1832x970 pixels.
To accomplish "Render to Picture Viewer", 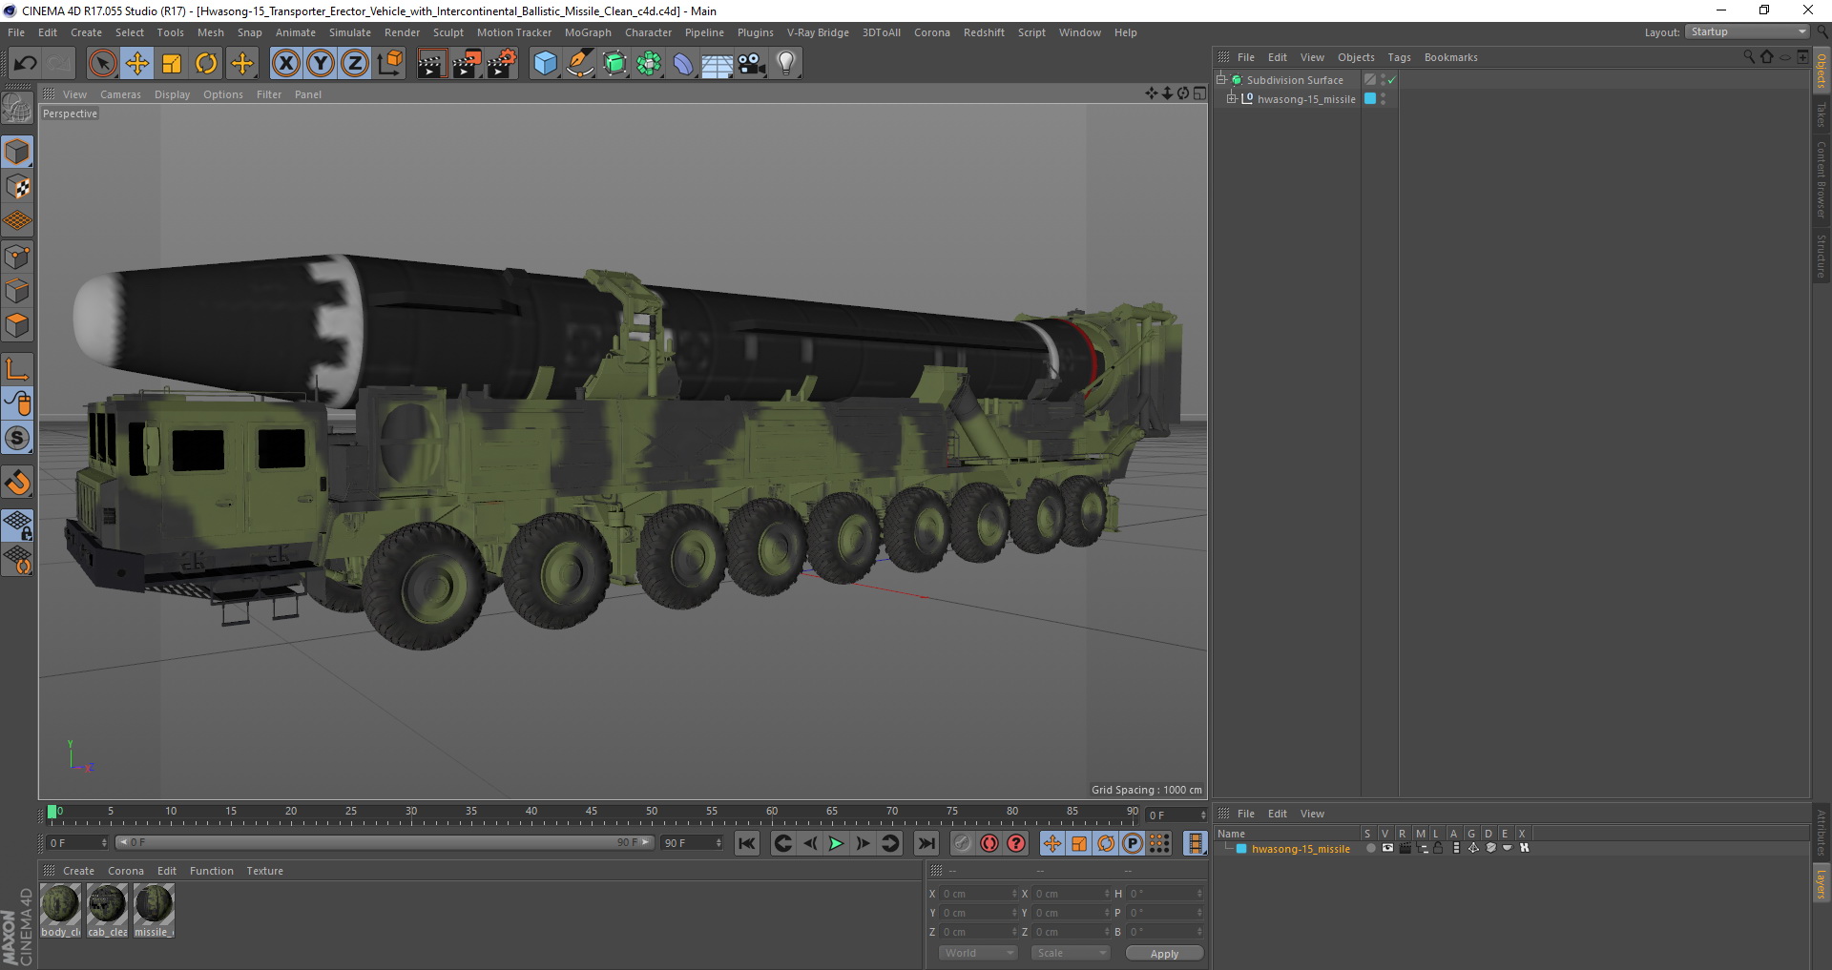I will click(x=467, y=64).
